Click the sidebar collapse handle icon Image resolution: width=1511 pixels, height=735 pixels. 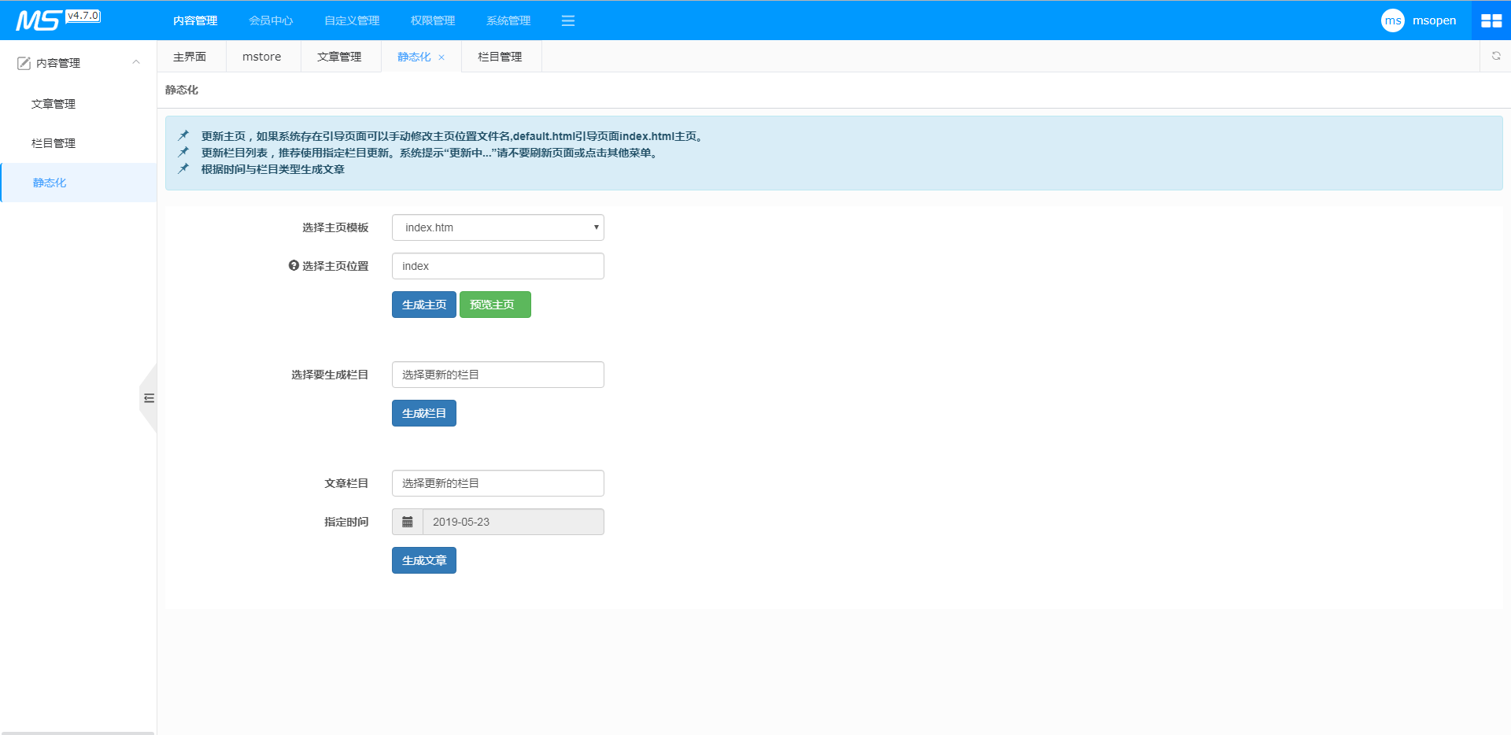pyautogui.click(x=149, y=398)
